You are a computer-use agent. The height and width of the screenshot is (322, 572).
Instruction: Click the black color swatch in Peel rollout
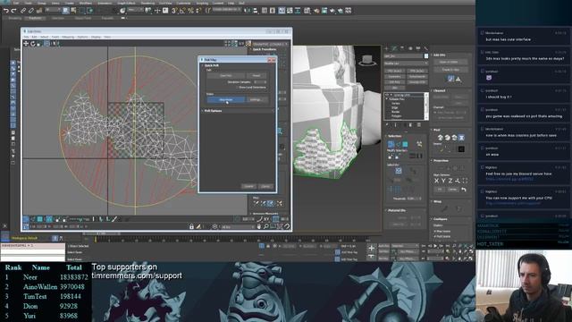[x=461, y=149]
